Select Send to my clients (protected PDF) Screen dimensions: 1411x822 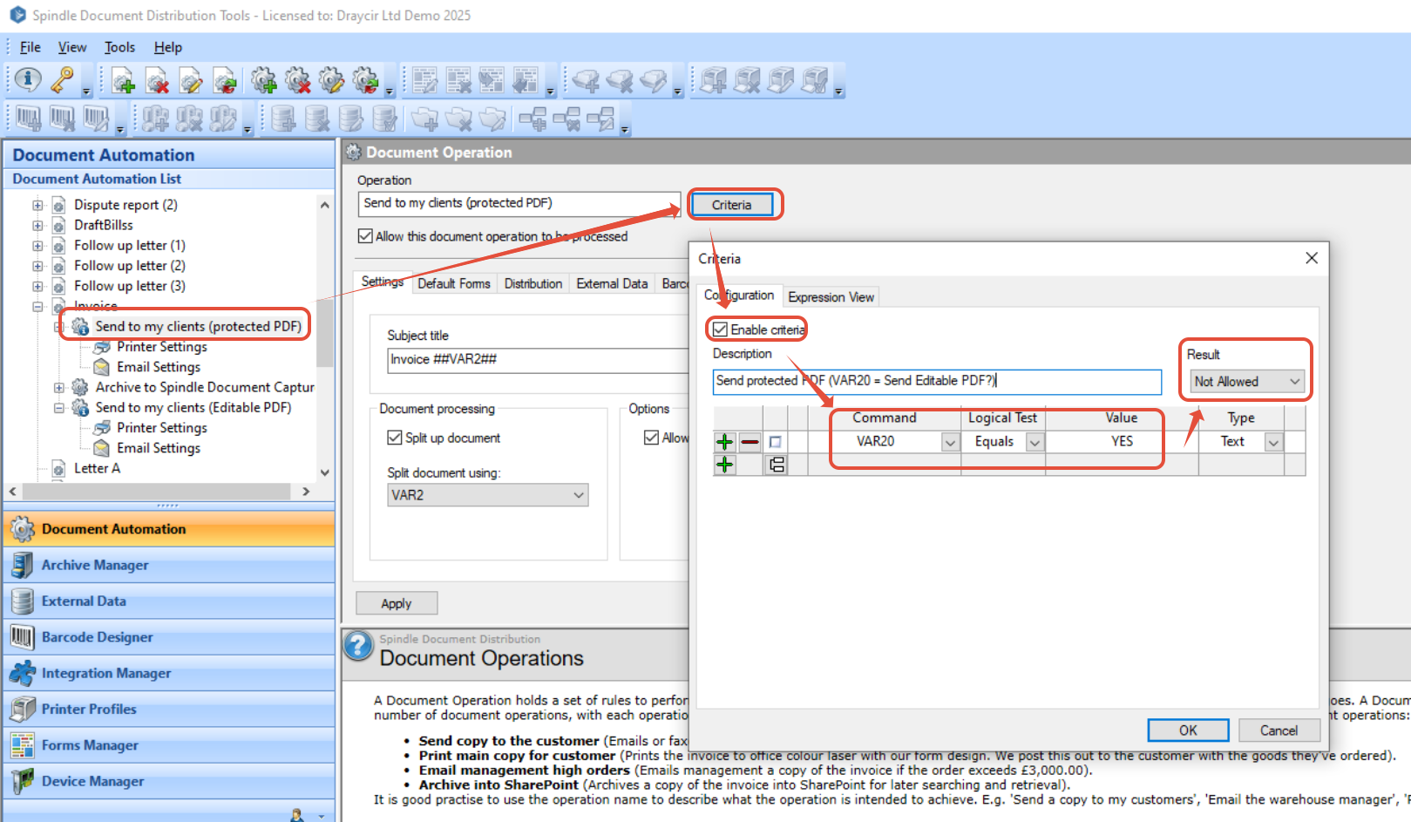point(198,326)
